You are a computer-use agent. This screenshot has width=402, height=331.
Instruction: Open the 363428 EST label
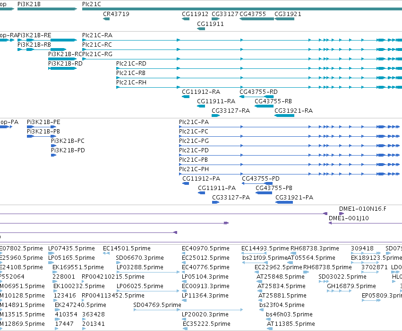(94, 314)
